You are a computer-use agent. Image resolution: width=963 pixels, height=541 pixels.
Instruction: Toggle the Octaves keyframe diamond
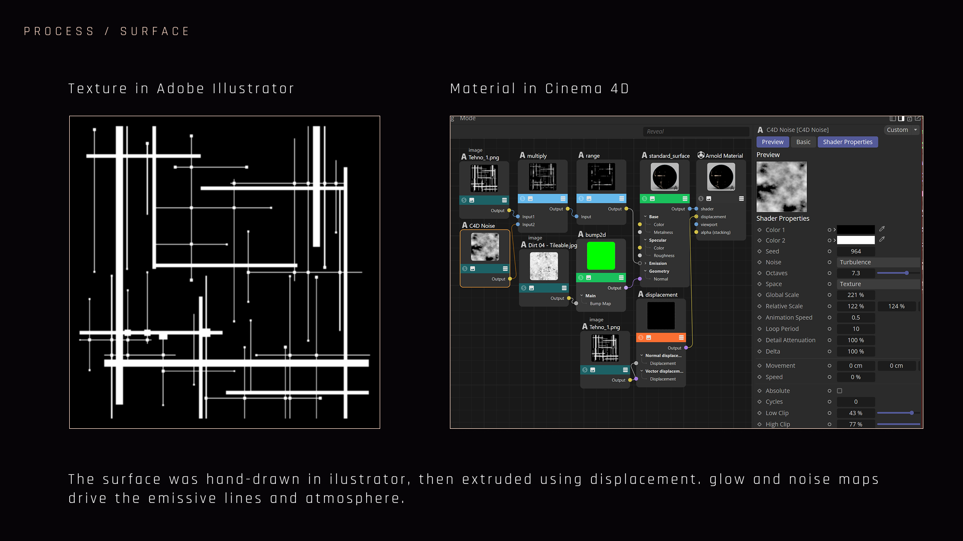click(x=759, y=273)
